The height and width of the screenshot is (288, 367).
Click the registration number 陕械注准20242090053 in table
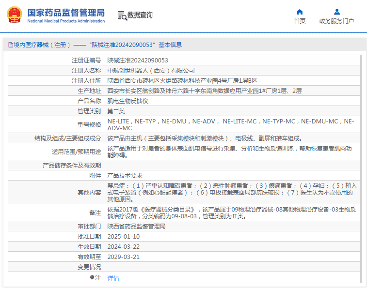tap(138, 61)
